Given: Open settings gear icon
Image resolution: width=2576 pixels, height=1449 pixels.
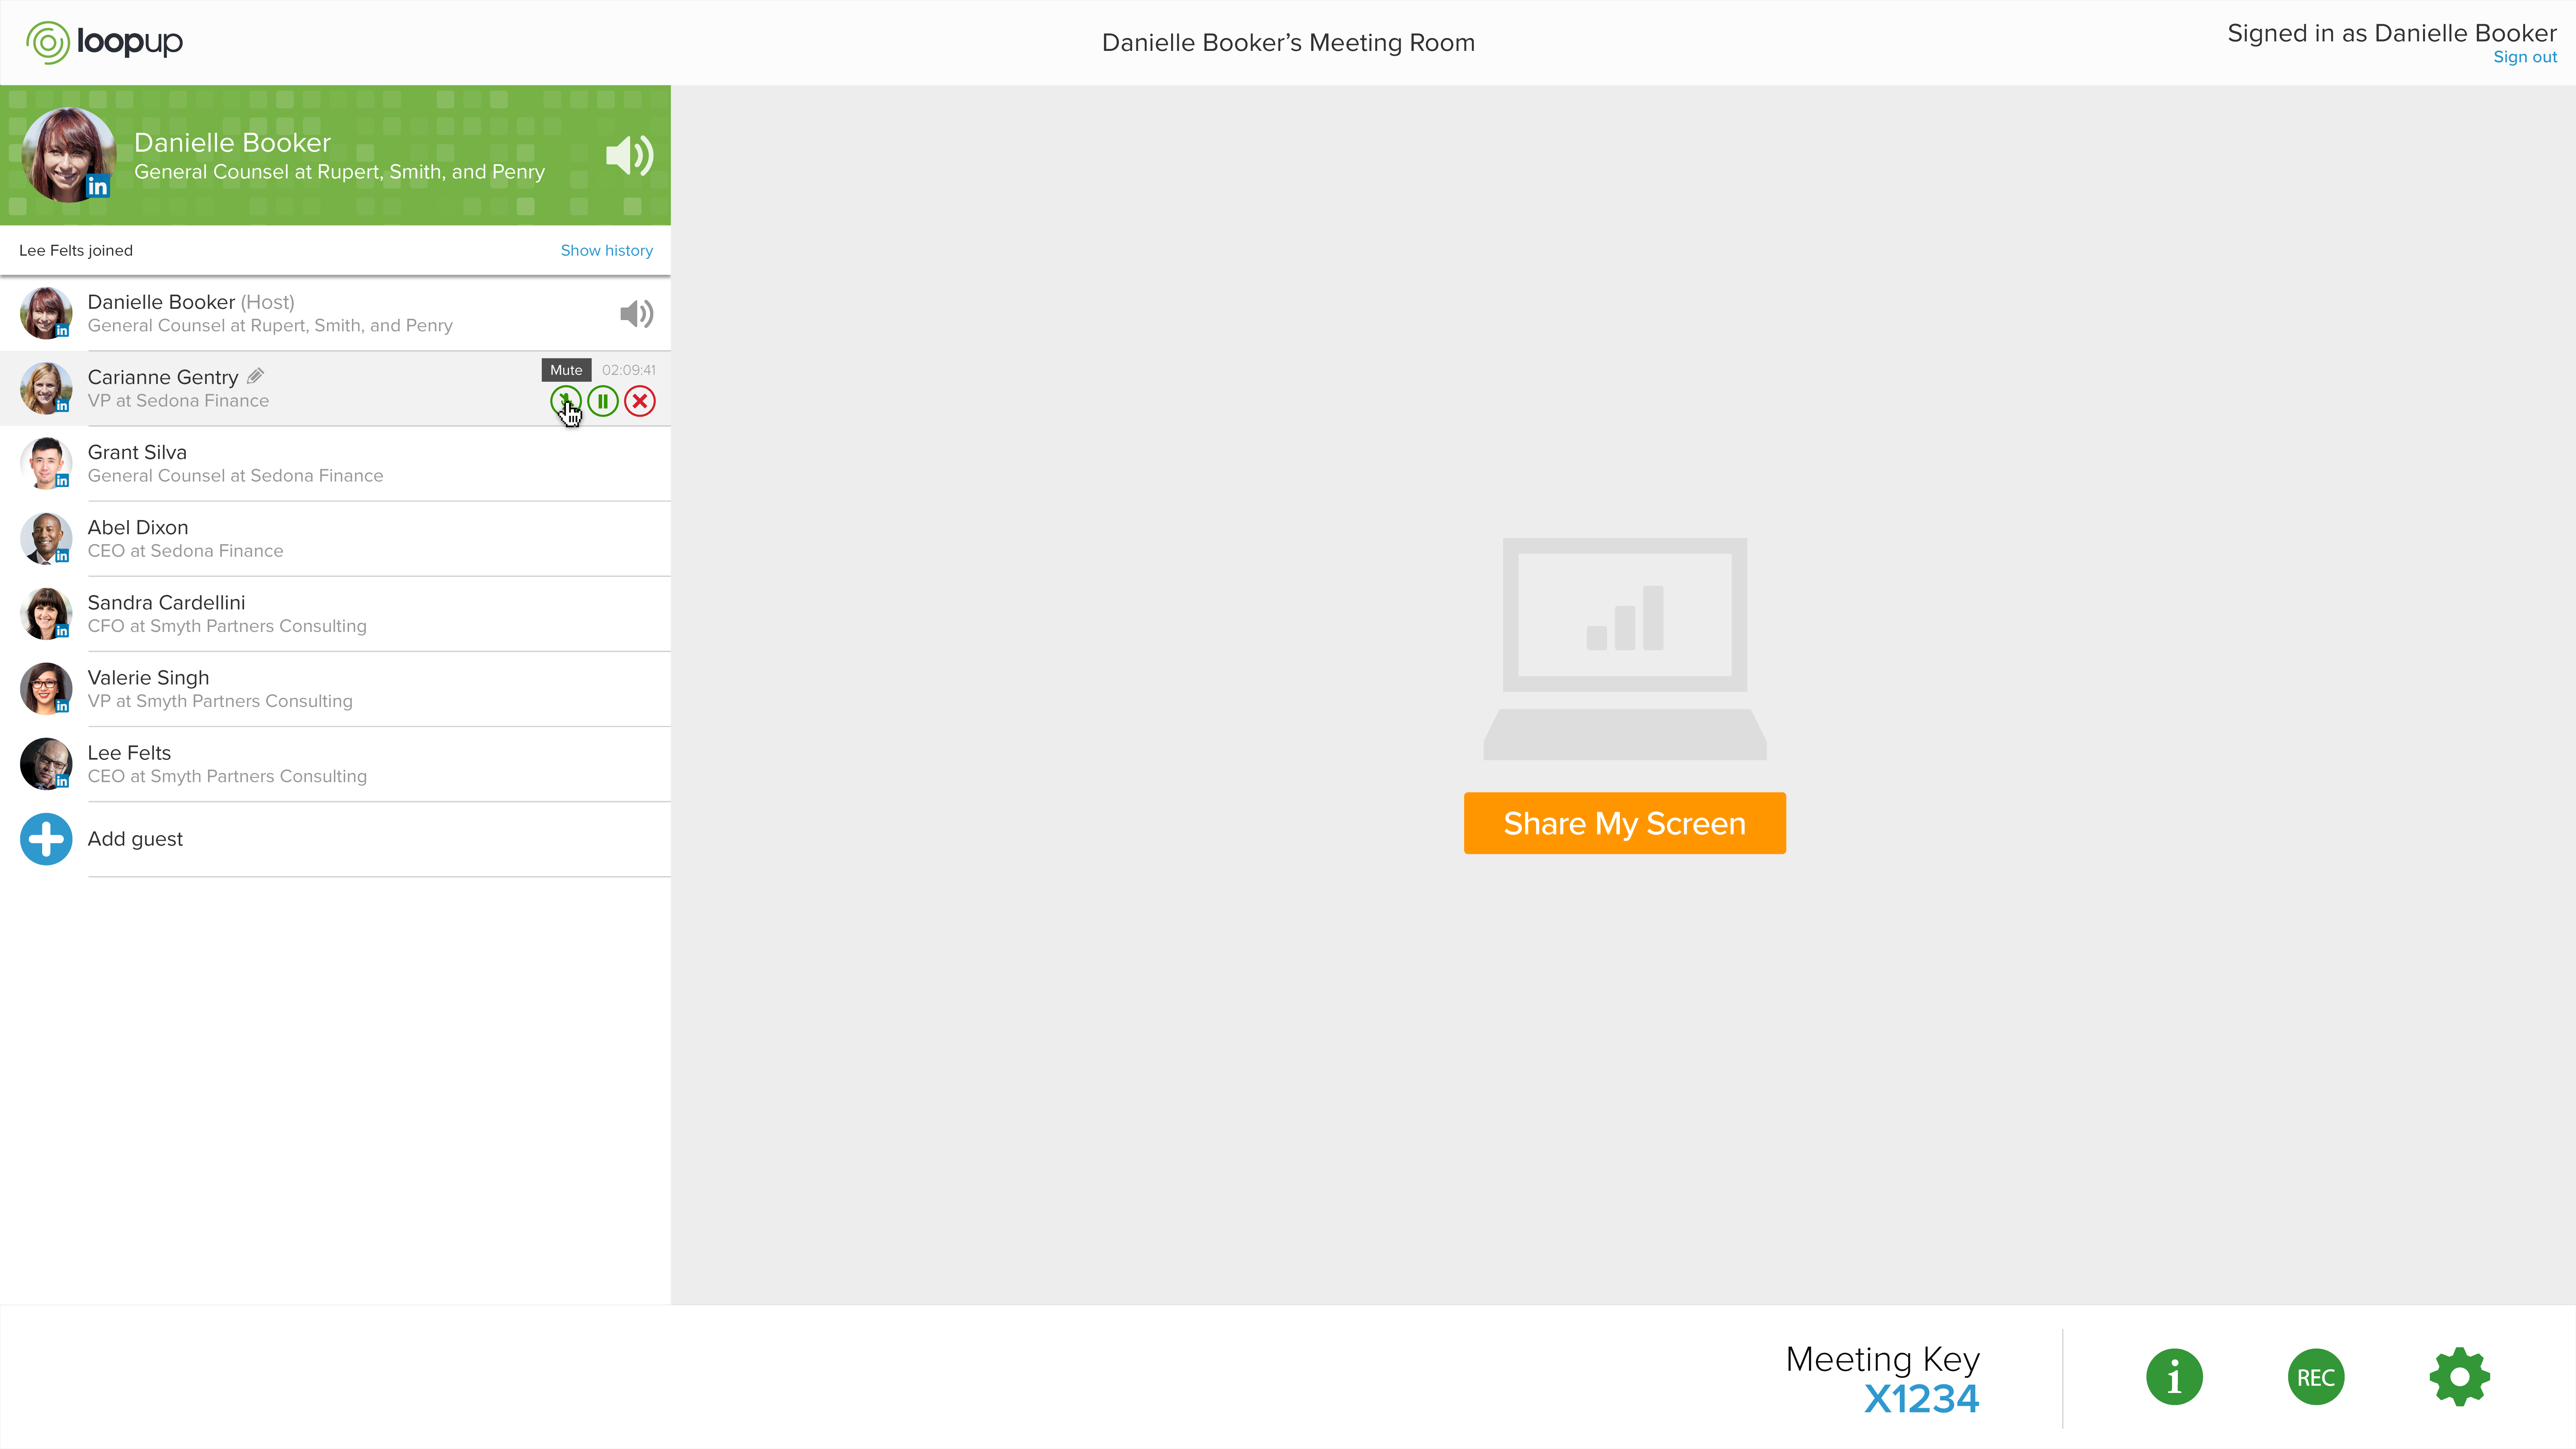Looking at the screenshot, I should 2459,1377.
